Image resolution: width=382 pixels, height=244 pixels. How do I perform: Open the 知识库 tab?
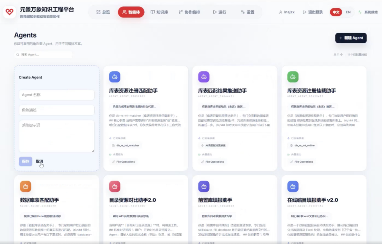click(159, 12)
